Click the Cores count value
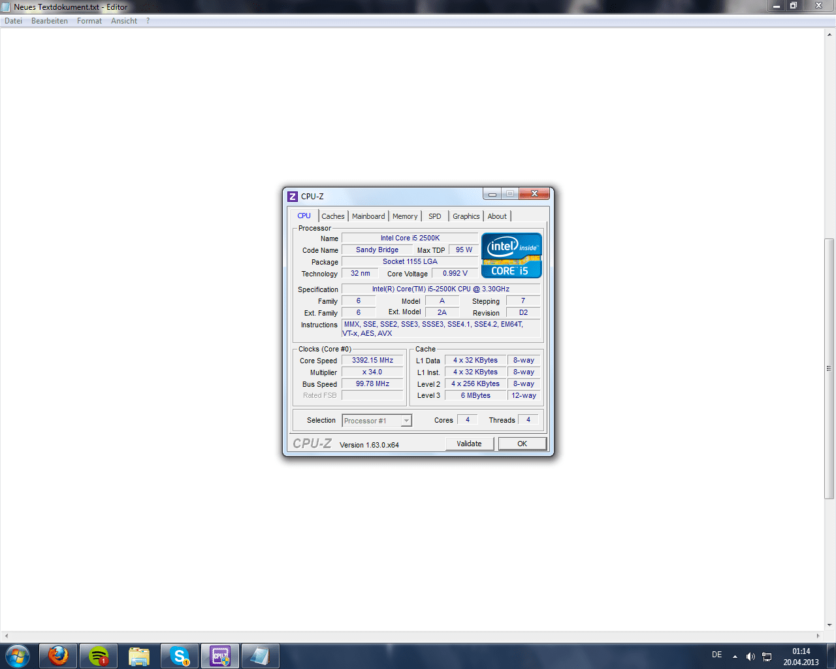836x669 pixels. tap(468, 419)
